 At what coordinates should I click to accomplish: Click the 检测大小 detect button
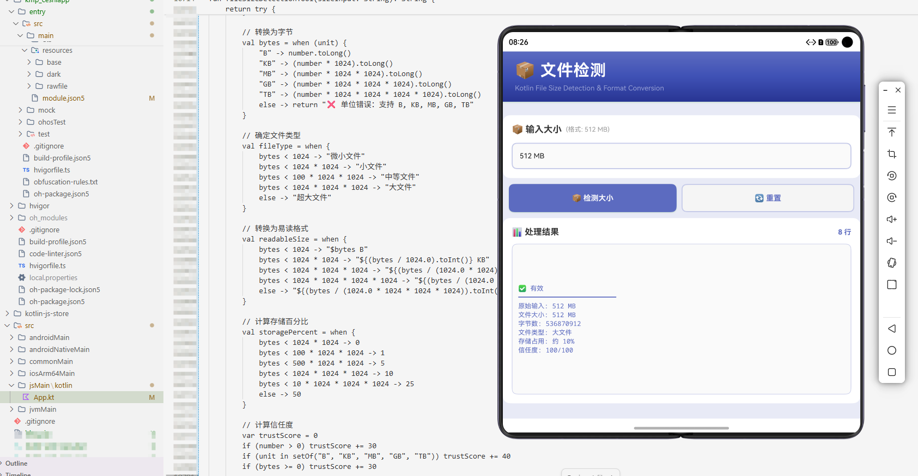click(593, 198)
